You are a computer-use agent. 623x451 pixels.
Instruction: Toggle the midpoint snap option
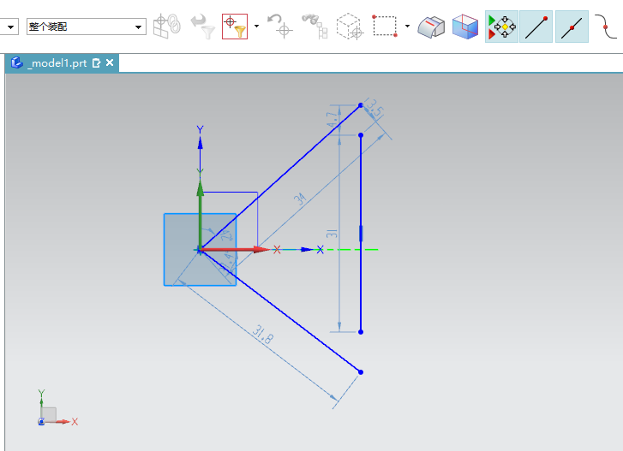pyautogui.click(x=572, y=27)
